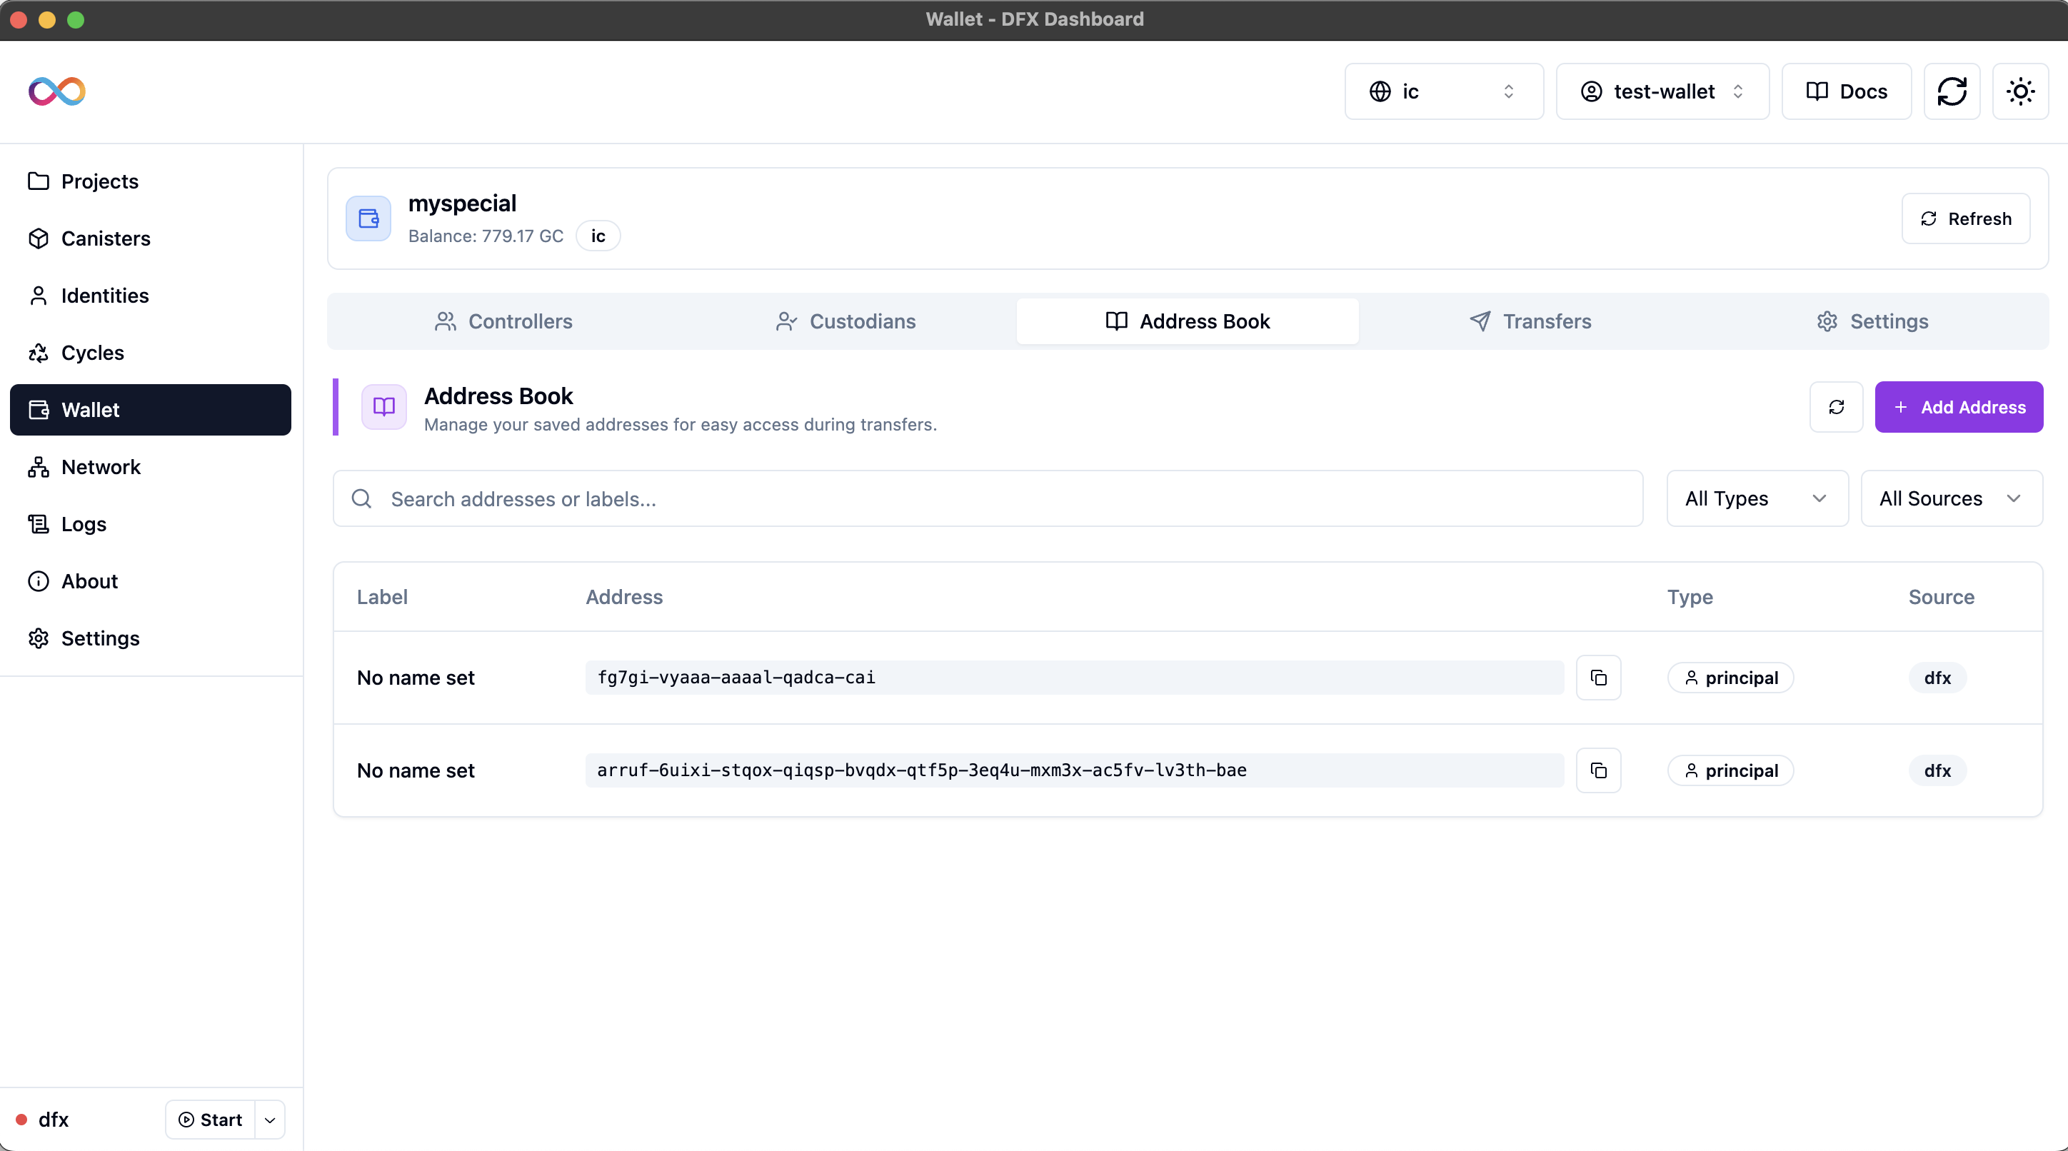Toggle light/dark theme with the sun icon
The image size is (2068, 1151).
point(2020,91)
